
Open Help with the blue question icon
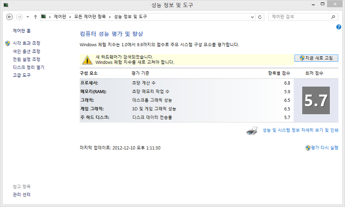[x=339, y=27]
